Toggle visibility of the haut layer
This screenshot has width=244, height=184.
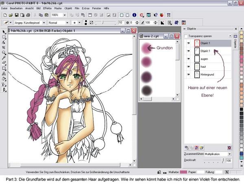pyautogui.click(x=188, y=67)
